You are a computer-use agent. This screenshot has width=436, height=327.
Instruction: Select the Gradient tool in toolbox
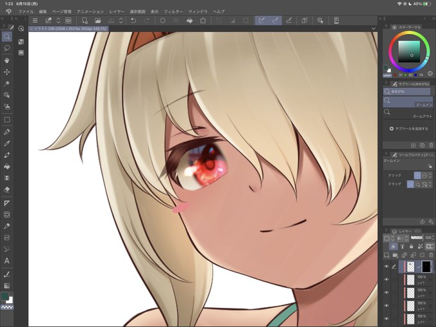[x=6, y=285]
